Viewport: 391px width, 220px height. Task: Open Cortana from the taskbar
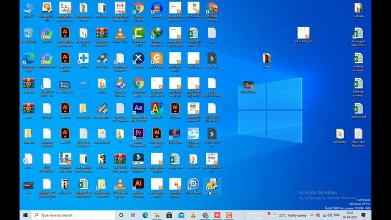coord(121,215)
